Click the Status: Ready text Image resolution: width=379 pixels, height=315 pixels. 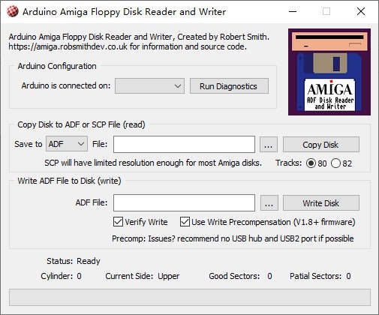coord(74,261)
